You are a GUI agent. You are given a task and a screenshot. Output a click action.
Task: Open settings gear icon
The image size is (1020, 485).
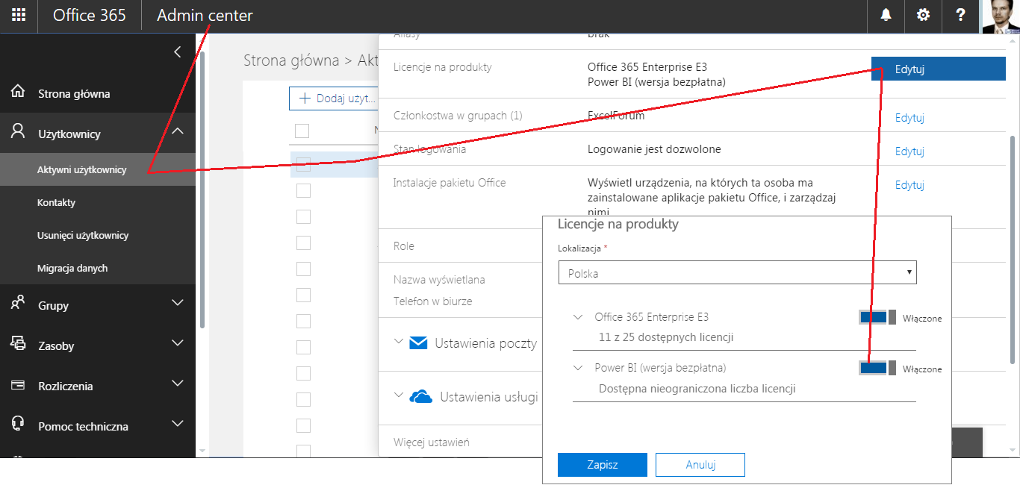point(924,15)
